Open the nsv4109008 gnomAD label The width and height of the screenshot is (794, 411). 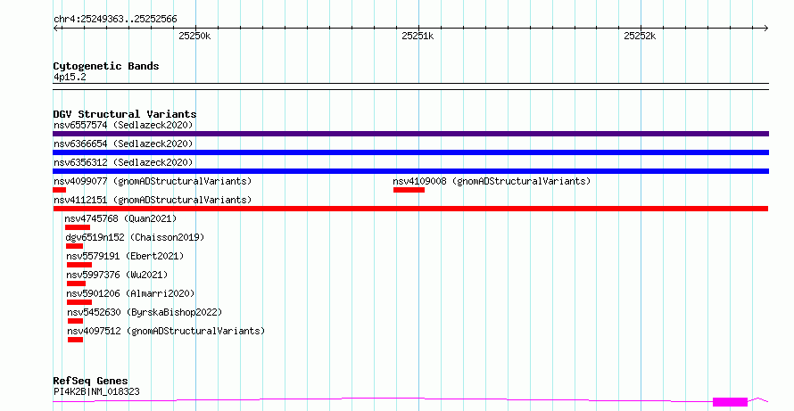(x=492, y=181)
